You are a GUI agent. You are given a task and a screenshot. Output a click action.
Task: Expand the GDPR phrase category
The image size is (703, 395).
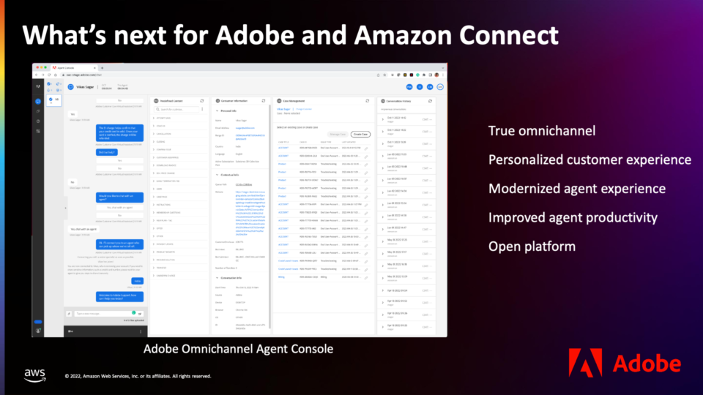[154, 189]
